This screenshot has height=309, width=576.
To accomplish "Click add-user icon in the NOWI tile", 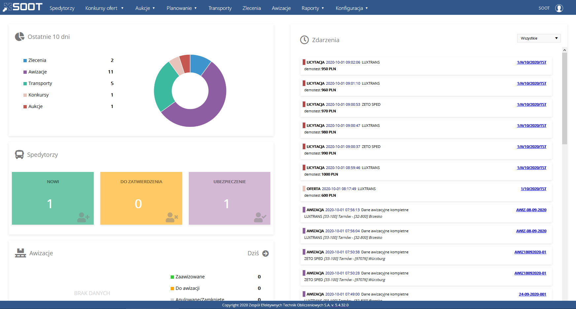I will (x=83, y=217).
